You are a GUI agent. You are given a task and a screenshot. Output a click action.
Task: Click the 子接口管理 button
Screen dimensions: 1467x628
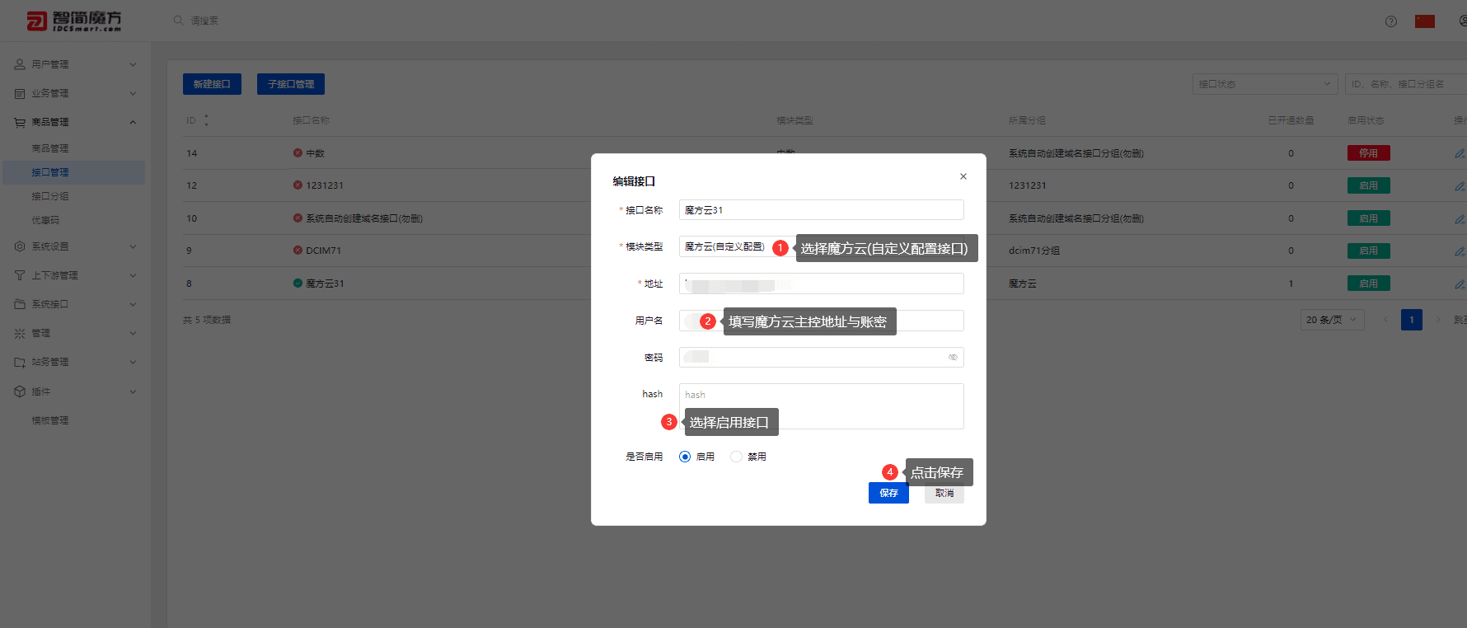coord(291,84)
